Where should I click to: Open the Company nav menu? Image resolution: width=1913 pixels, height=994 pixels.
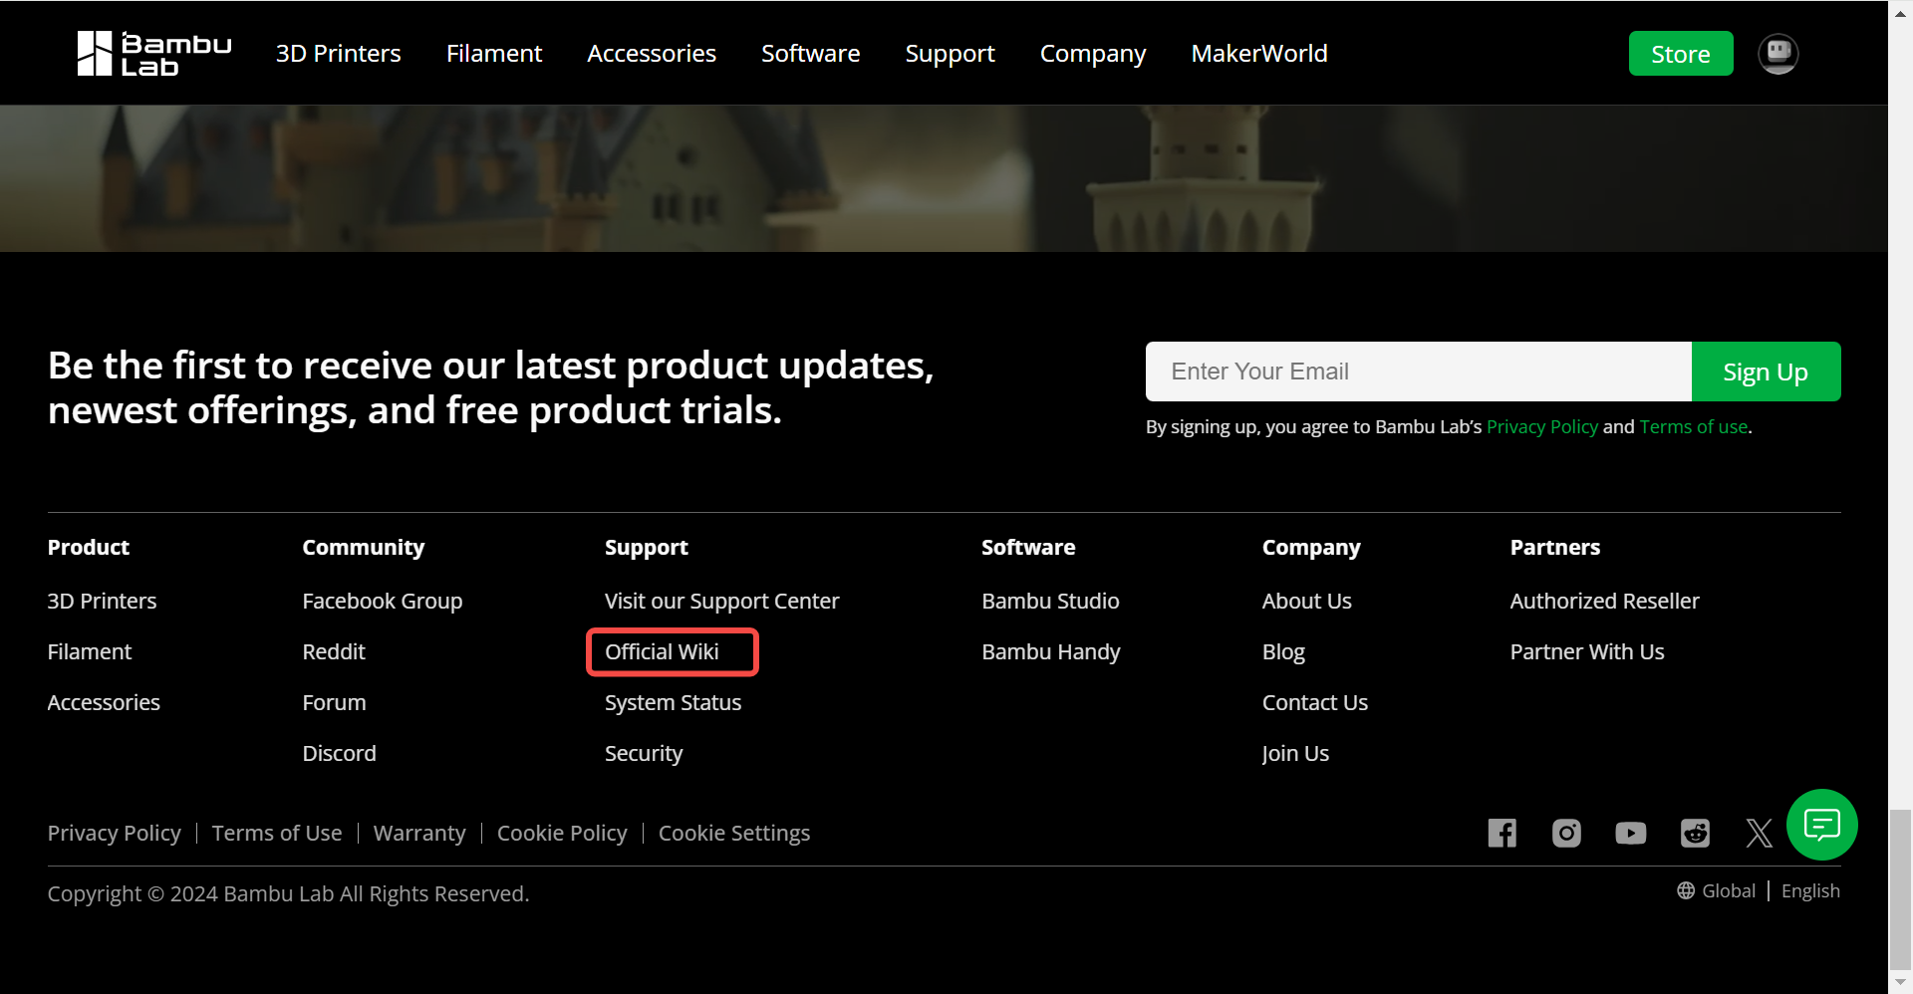pos(1093,54)
